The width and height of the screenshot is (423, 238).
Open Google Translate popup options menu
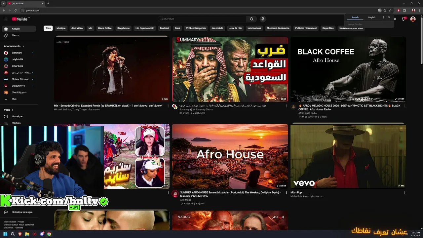point(383,17)
